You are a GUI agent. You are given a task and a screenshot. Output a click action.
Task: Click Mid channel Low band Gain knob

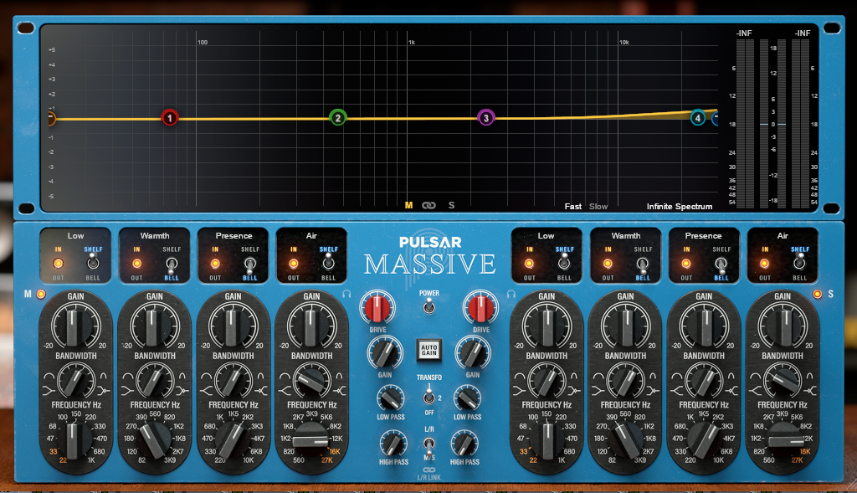coord(75,326)
